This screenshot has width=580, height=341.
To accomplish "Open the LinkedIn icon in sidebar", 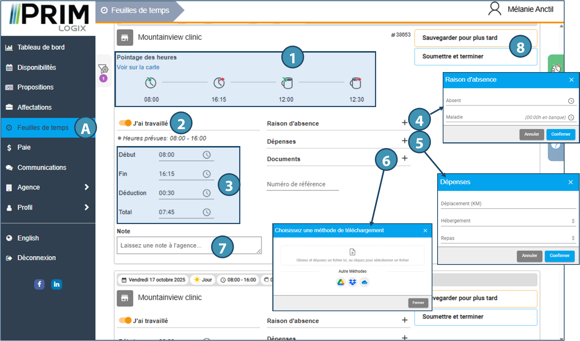I will click(56, 284).
